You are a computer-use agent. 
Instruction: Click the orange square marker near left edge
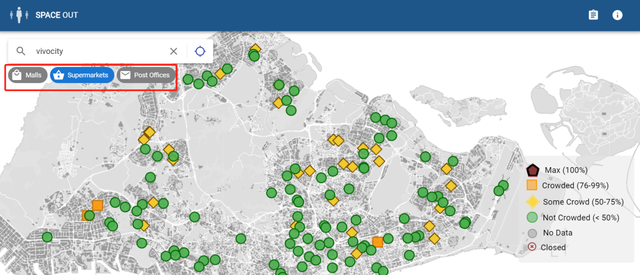point(97,206)
